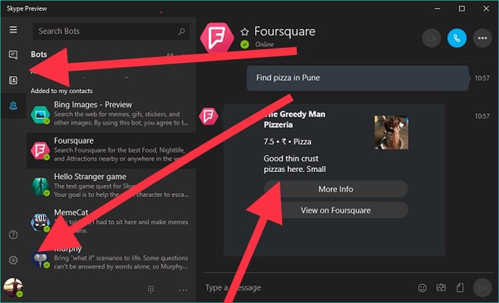The image size is (499, 303).
Task: Open the emoji picker icon
Action: coord(422,288)
